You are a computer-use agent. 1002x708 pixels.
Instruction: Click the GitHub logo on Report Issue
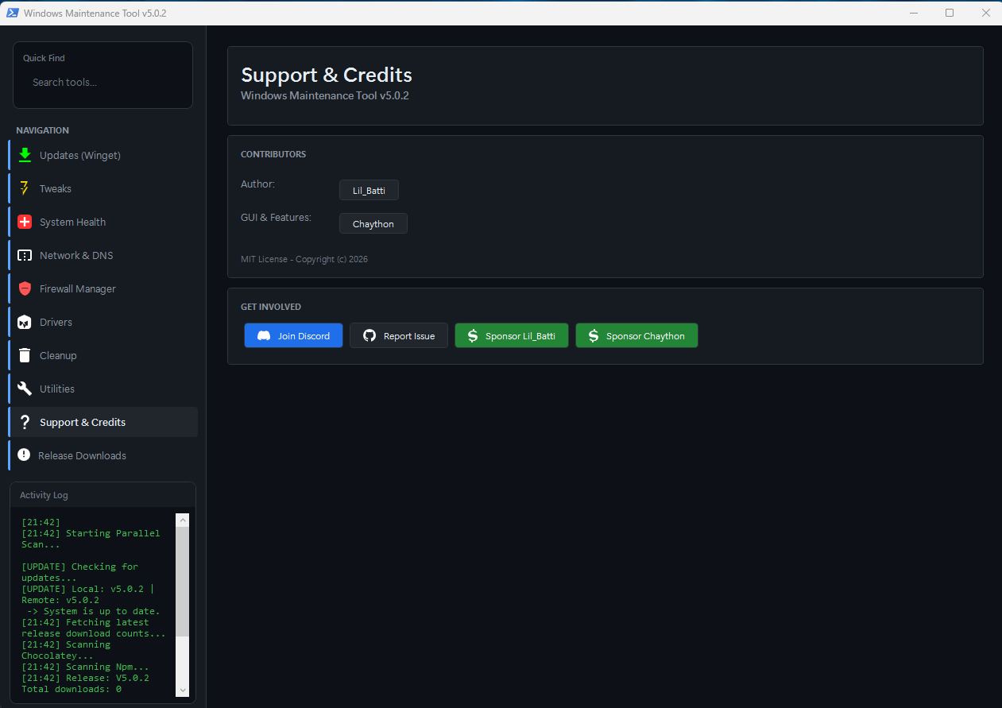(x=369, y=336)
